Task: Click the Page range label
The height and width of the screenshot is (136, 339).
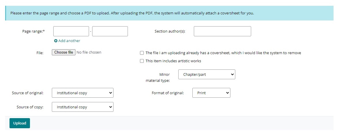Action: pos(33,31)
